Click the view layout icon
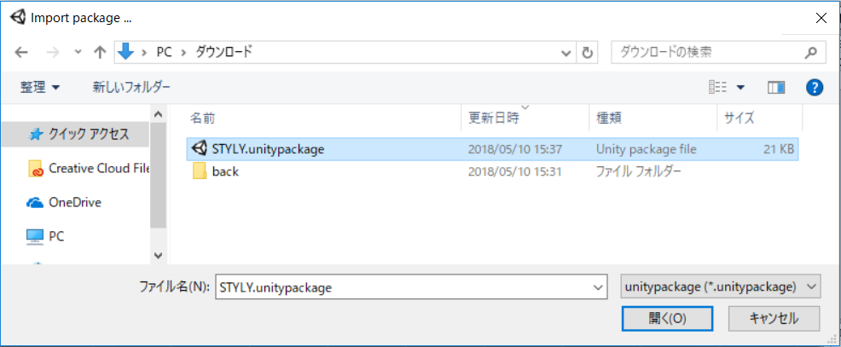 pos(717,87)
